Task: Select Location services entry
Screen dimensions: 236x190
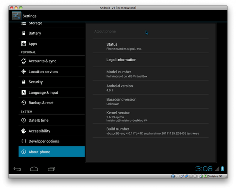Action: (x=52, y=72)
